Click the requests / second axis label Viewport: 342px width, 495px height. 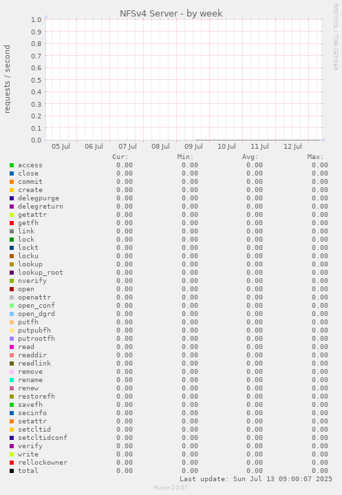7,79
